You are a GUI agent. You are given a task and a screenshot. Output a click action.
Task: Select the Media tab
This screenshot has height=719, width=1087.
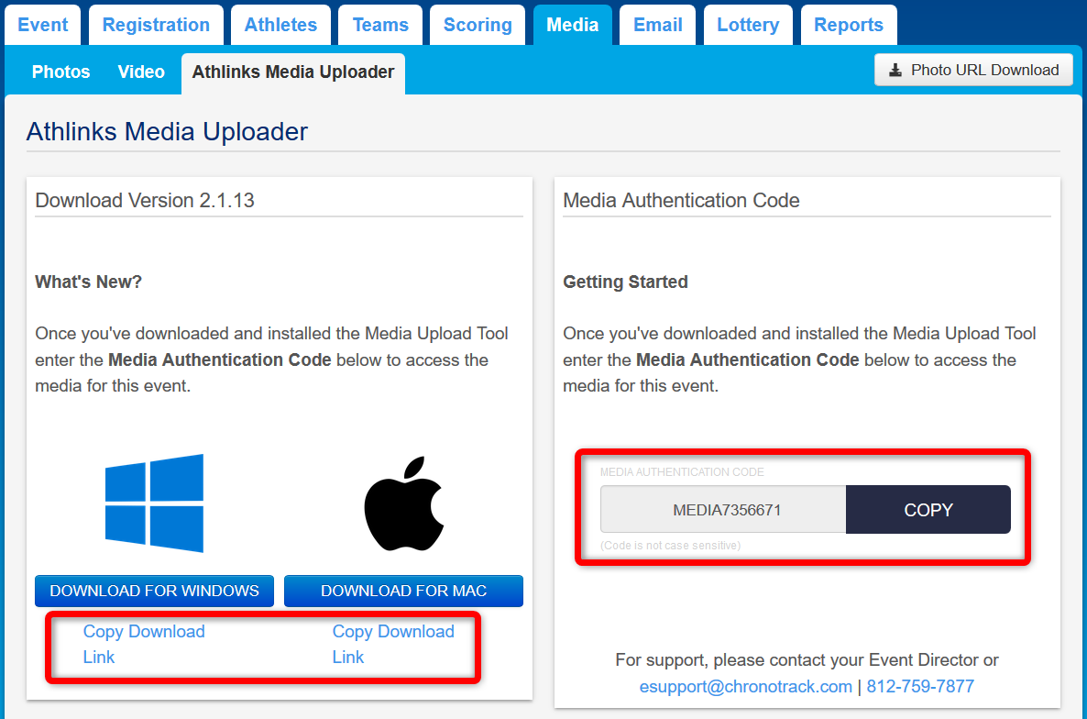tap(572, 25)
